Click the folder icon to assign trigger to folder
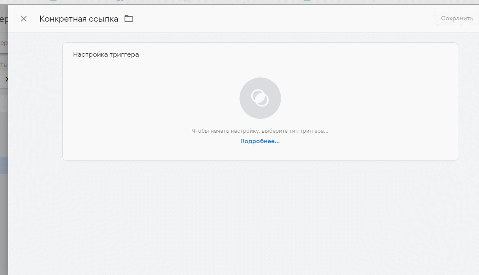Image resolution: width=479 pixels, height=275 pixels. pyautogui.click(x=128, y=19)
